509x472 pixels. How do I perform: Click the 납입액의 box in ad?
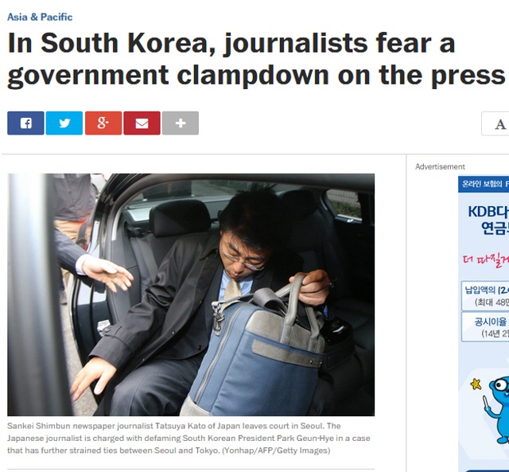[485, 296]
